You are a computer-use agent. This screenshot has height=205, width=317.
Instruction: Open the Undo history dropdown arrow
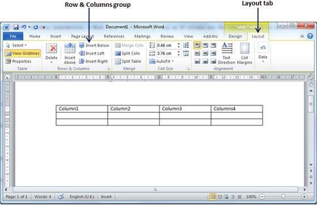[29, 27]
